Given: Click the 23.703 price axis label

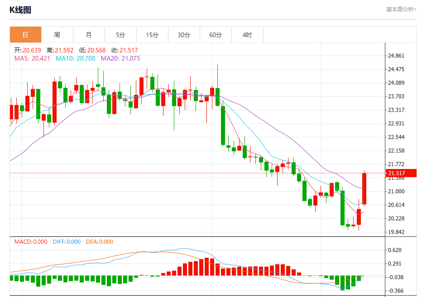Looking at the screenshot, I should coord(396,96).
